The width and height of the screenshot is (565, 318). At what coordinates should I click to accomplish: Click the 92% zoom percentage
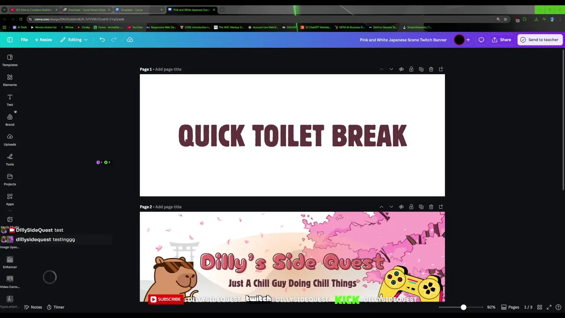[491, 307]
